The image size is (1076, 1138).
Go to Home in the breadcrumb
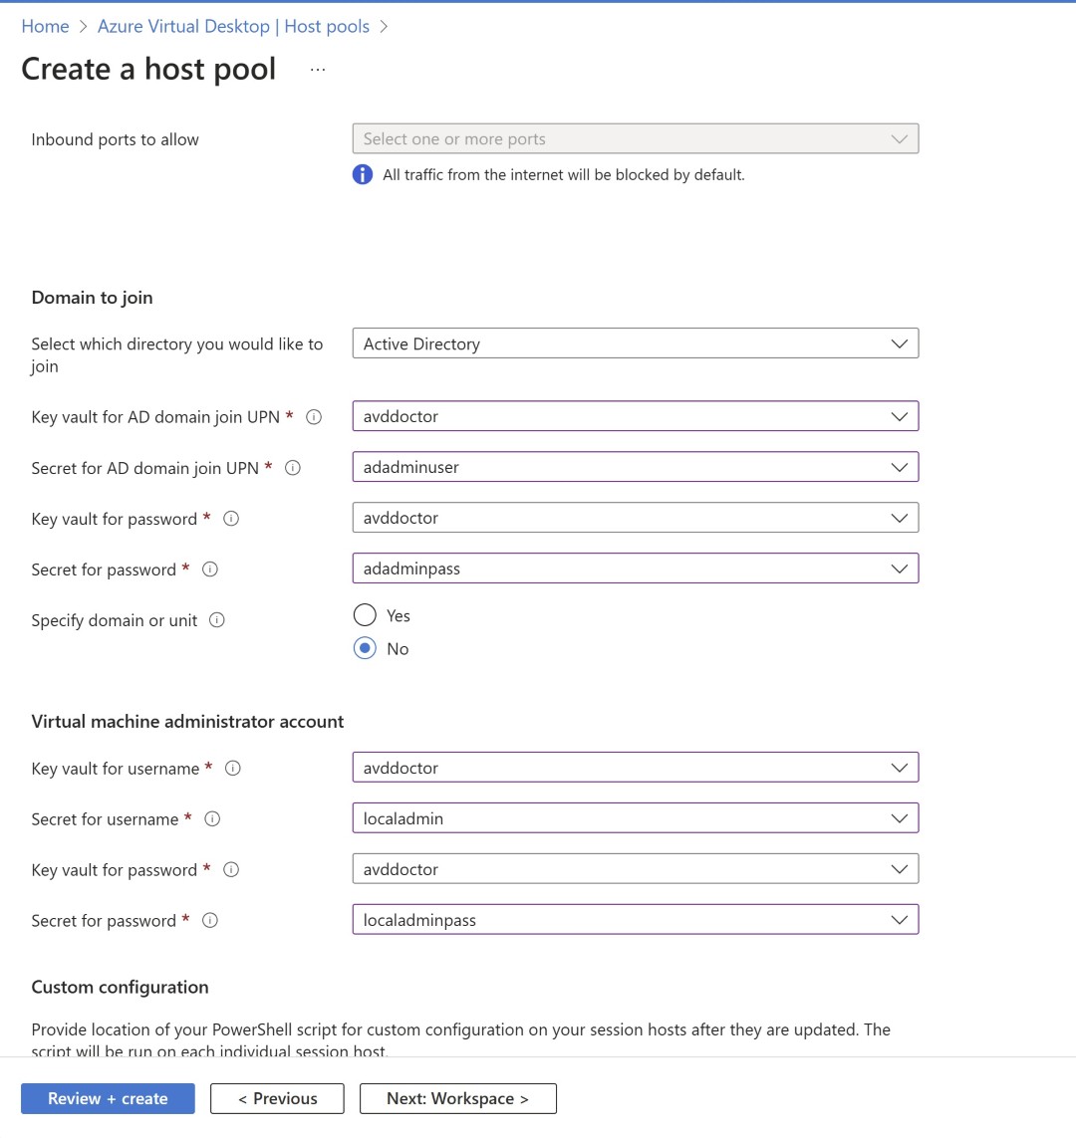(x=45, y=27)
